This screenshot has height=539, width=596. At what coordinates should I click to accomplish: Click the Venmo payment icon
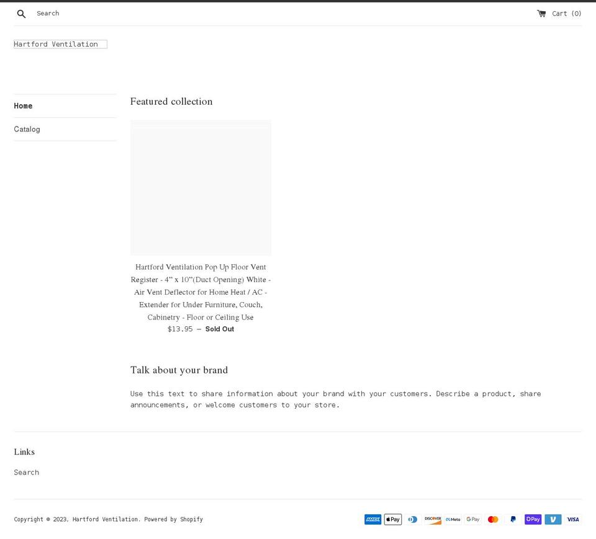pyautogui.click(x=553, y=519)
